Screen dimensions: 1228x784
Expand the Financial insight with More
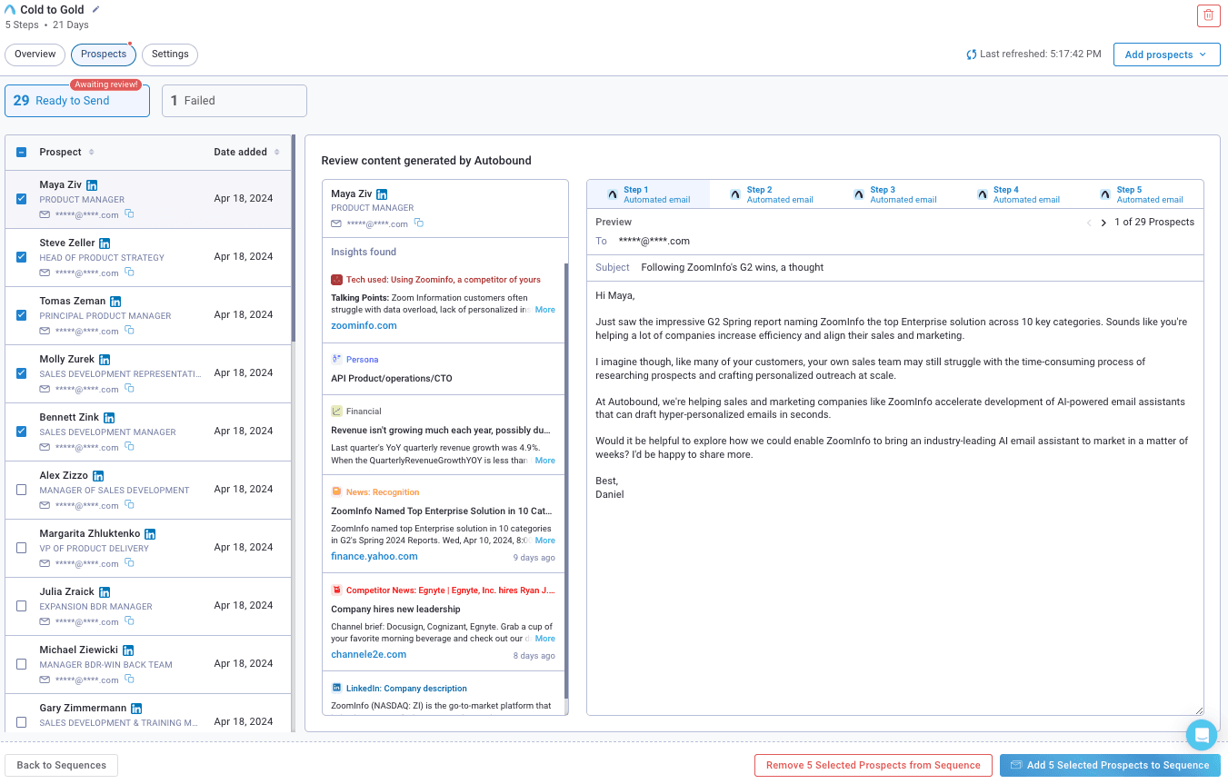[x=544, y=460]
